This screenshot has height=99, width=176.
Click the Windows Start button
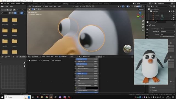pos(2,97)
